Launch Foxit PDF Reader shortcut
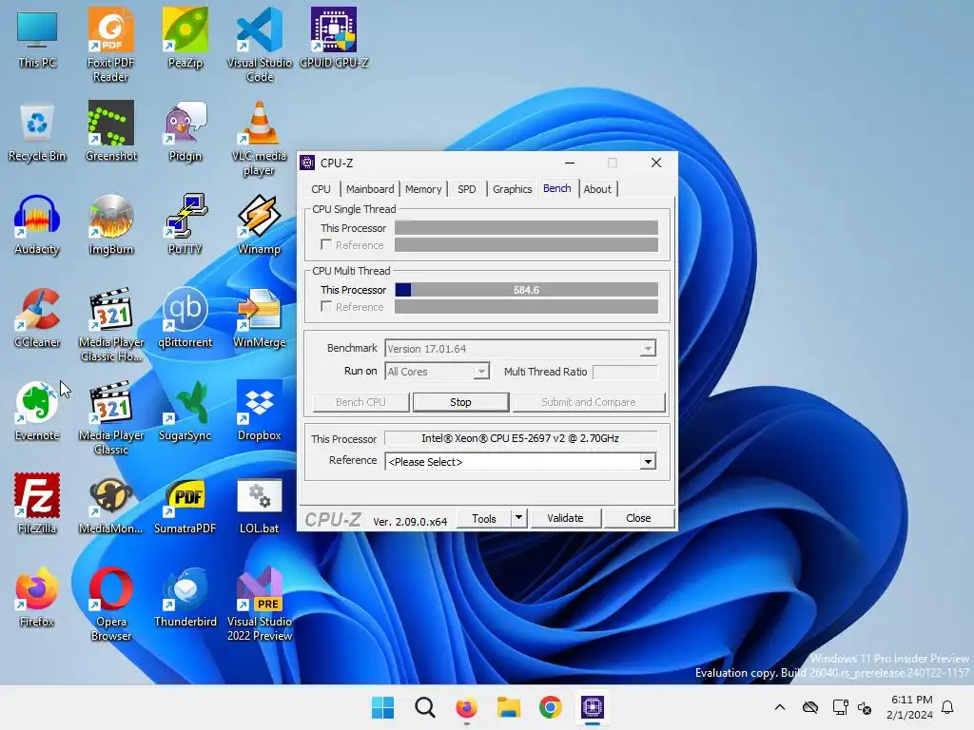 (110, 45)
